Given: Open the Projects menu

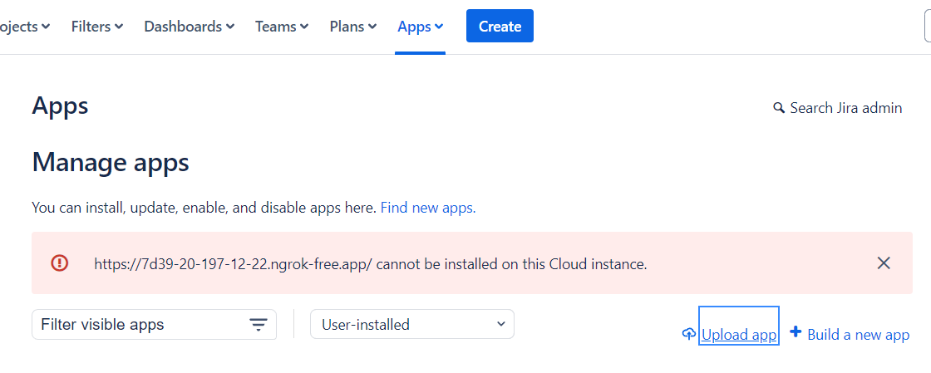Looking at the screenshot, I should [x=24, y=27].
